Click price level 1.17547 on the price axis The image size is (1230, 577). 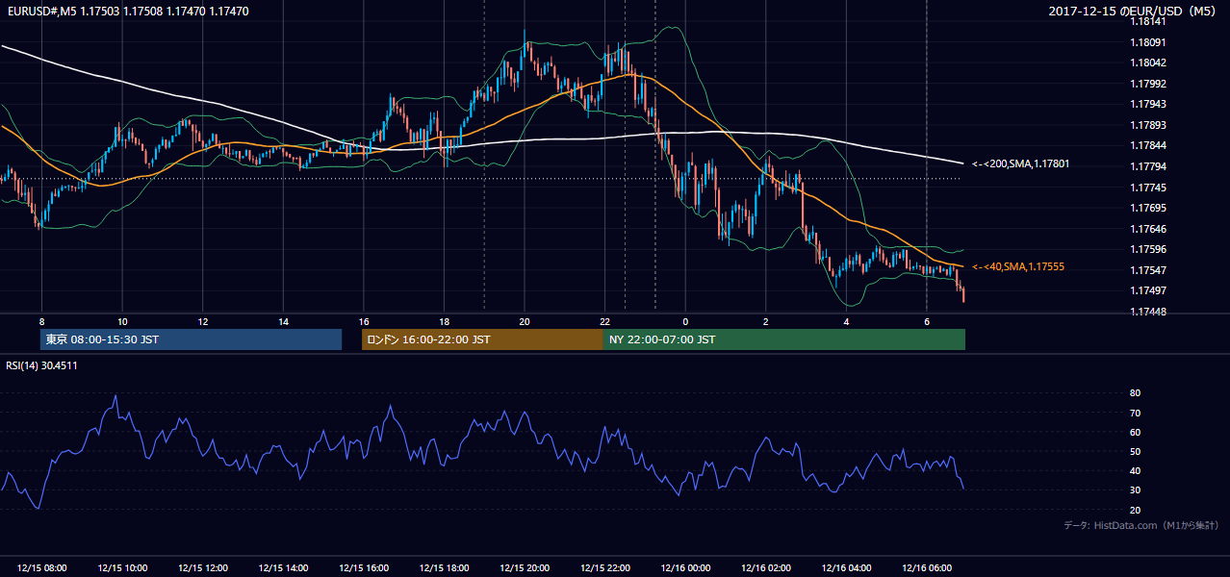click(x=1148, y=270)
